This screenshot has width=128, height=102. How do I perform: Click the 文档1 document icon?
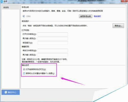24,16
